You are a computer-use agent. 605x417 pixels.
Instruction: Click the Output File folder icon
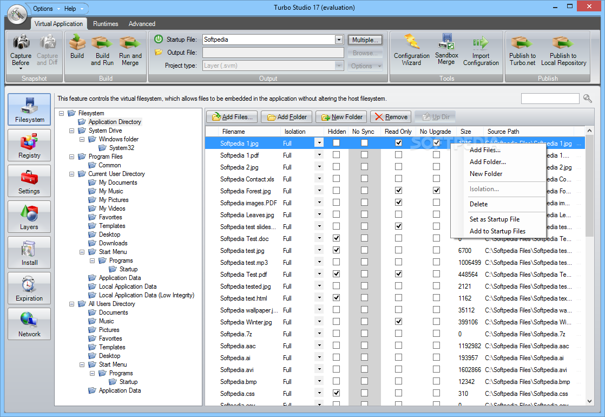[159, 52]
